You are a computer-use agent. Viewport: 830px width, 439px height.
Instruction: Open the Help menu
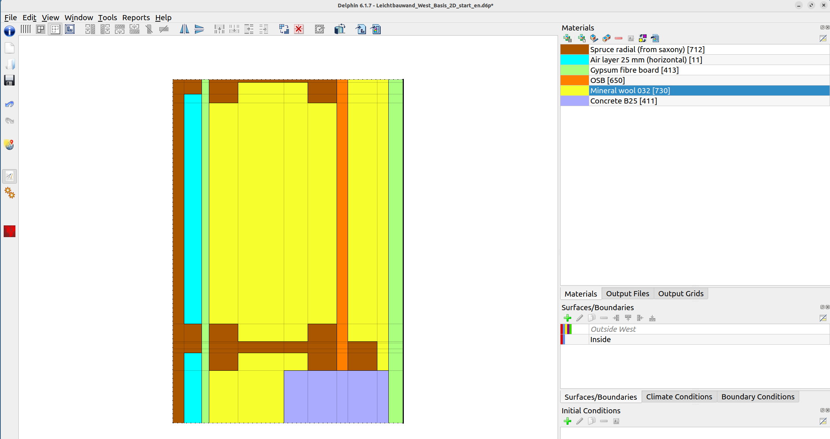point(163,18)
